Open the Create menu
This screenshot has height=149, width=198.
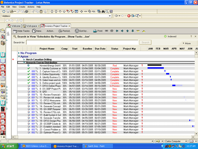click(22, 7)
